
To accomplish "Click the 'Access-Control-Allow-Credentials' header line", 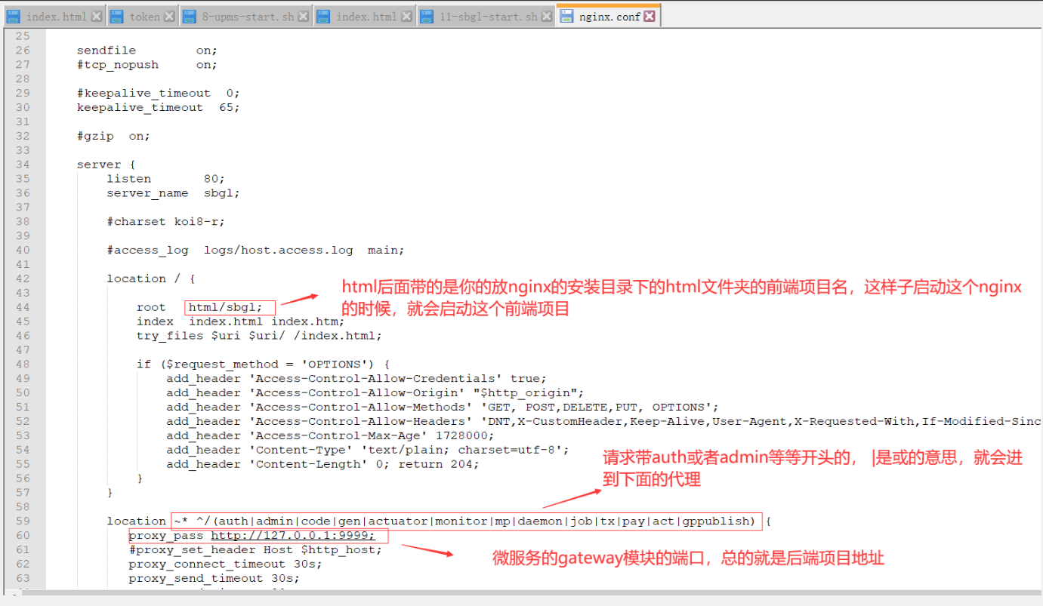I will (x=356, y=379).
